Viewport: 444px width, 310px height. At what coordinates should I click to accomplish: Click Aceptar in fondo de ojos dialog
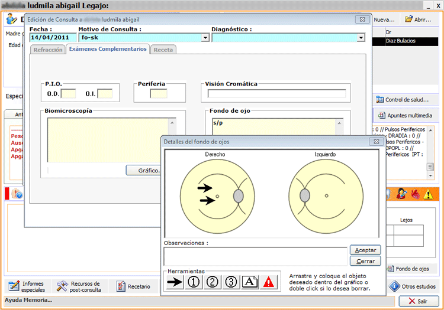tap(365, 250)
